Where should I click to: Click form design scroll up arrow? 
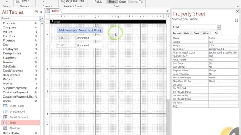168,16
